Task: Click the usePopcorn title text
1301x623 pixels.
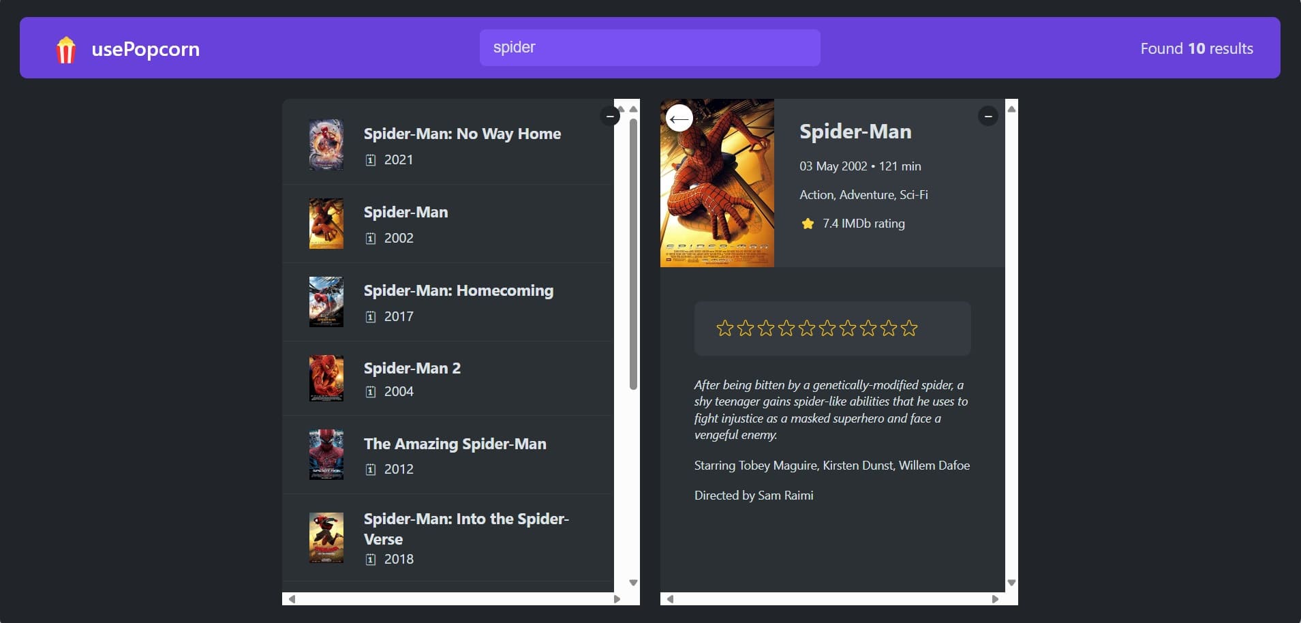Action: [145, 49]
